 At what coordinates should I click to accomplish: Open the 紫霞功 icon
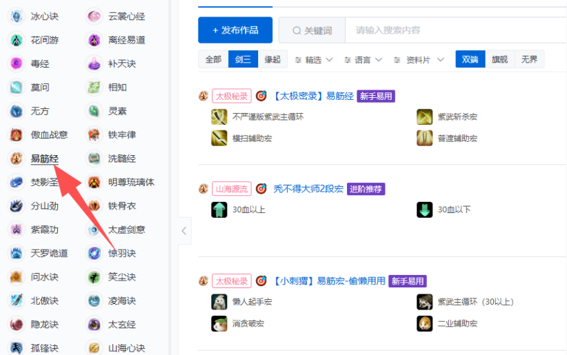coord(17,230)
